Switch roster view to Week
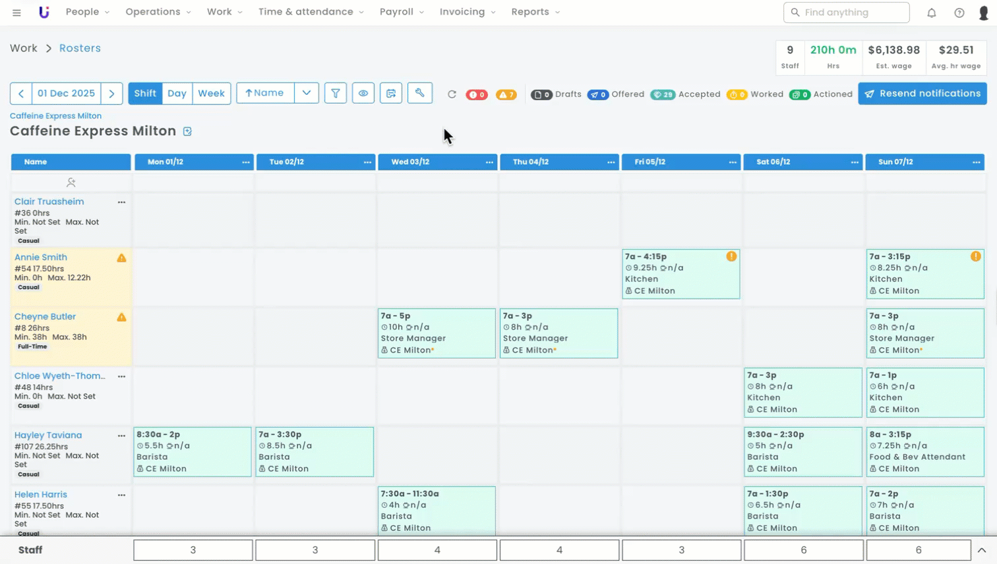Image resolution: width=997 pixels, height=564 pixels. (211, 94)
